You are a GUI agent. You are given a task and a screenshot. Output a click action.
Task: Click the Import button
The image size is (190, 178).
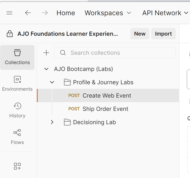(163, 34)
